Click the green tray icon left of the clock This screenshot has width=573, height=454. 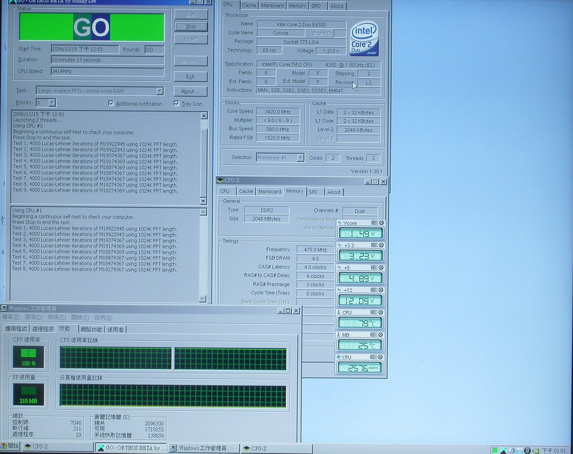pyautogui.click(x=535, y=450)
